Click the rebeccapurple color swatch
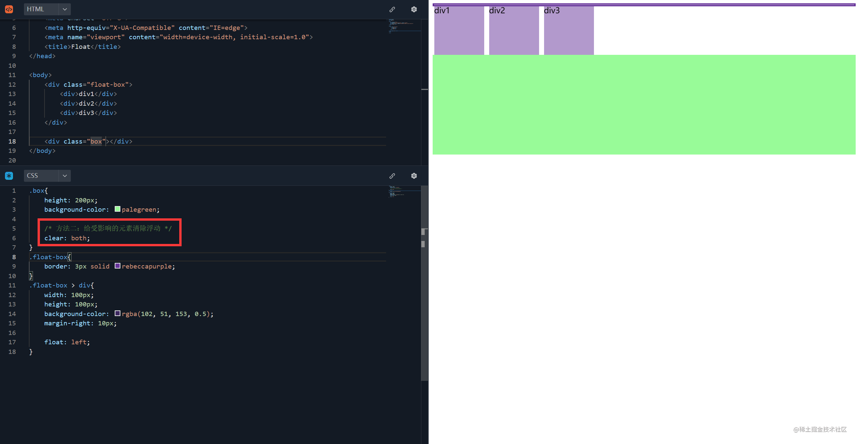This screenshot has height=444, width=858. (117, 266)
